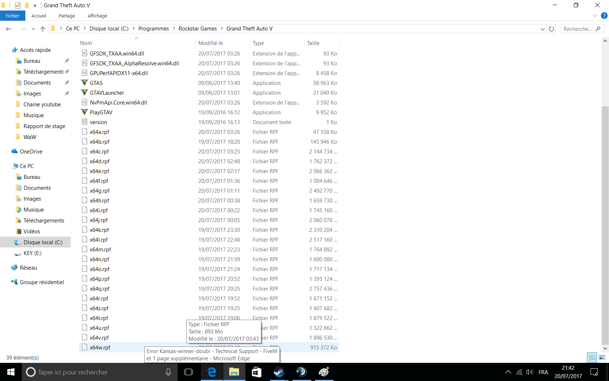Go up to the parent folder

tap(43, 29)
